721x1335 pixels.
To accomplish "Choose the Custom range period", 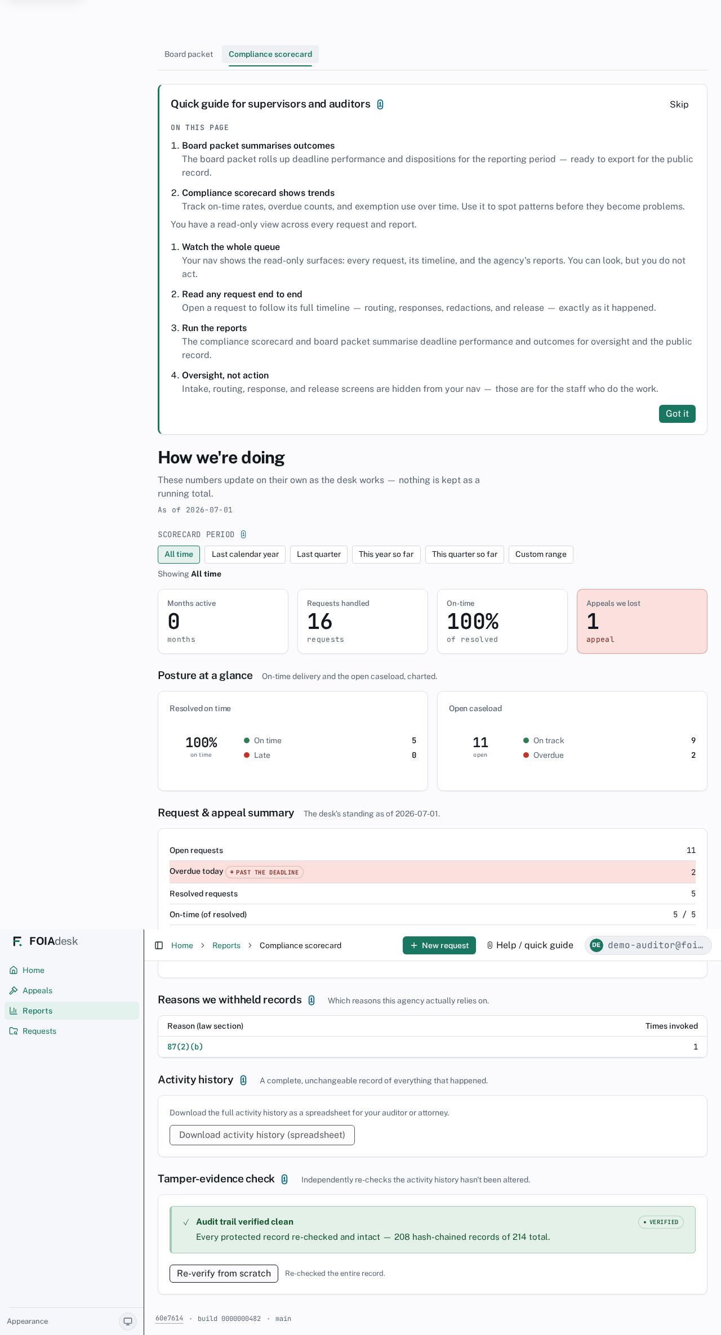I will click(x=541, y=555).
